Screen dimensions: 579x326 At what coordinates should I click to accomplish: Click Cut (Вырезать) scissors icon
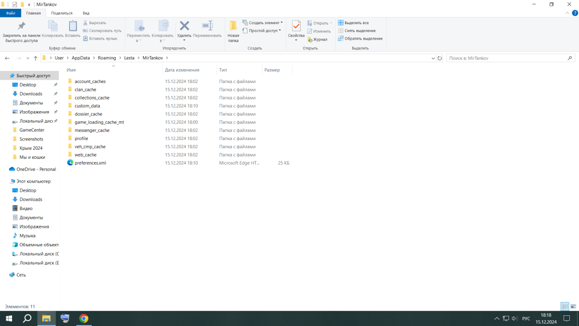point(85,23)
